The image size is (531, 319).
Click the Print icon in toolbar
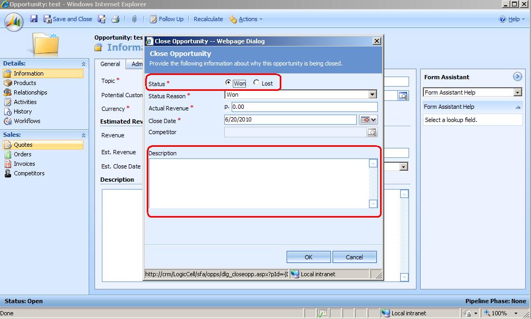116,19
